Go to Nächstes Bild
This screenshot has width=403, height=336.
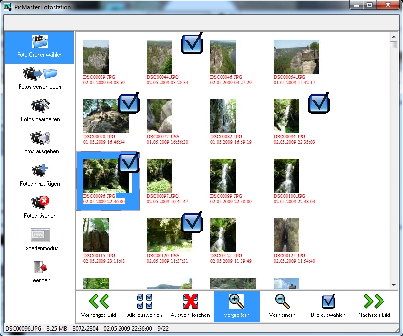pyautogui.click(x=374, y=306)
